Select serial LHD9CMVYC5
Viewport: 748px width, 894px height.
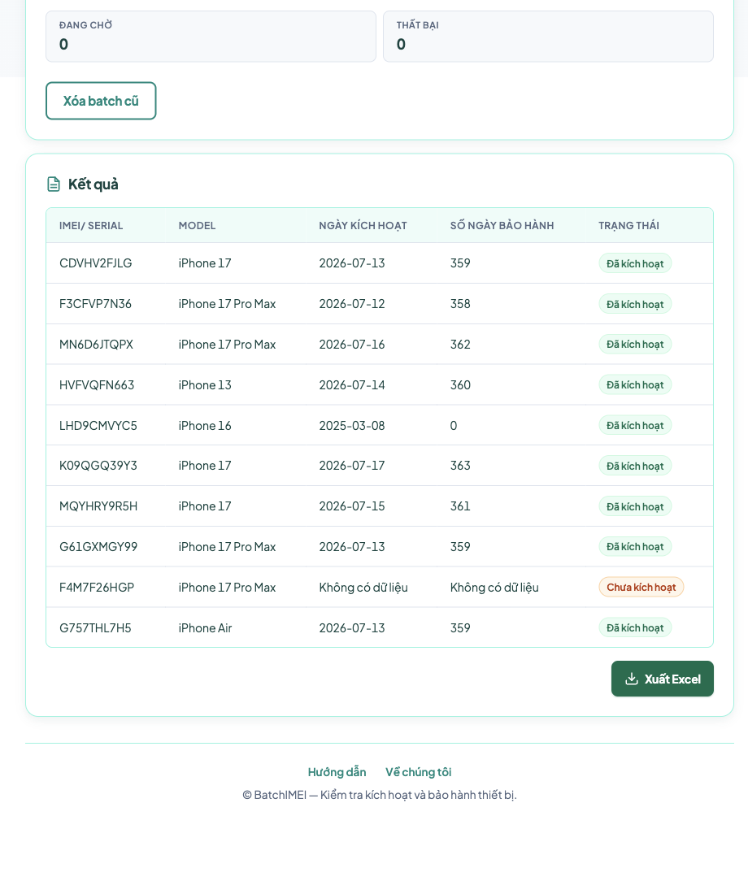pos(98,425)
